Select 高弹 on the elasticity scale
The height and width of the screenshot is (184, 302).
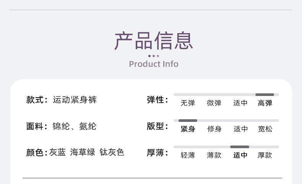[265, 103]
